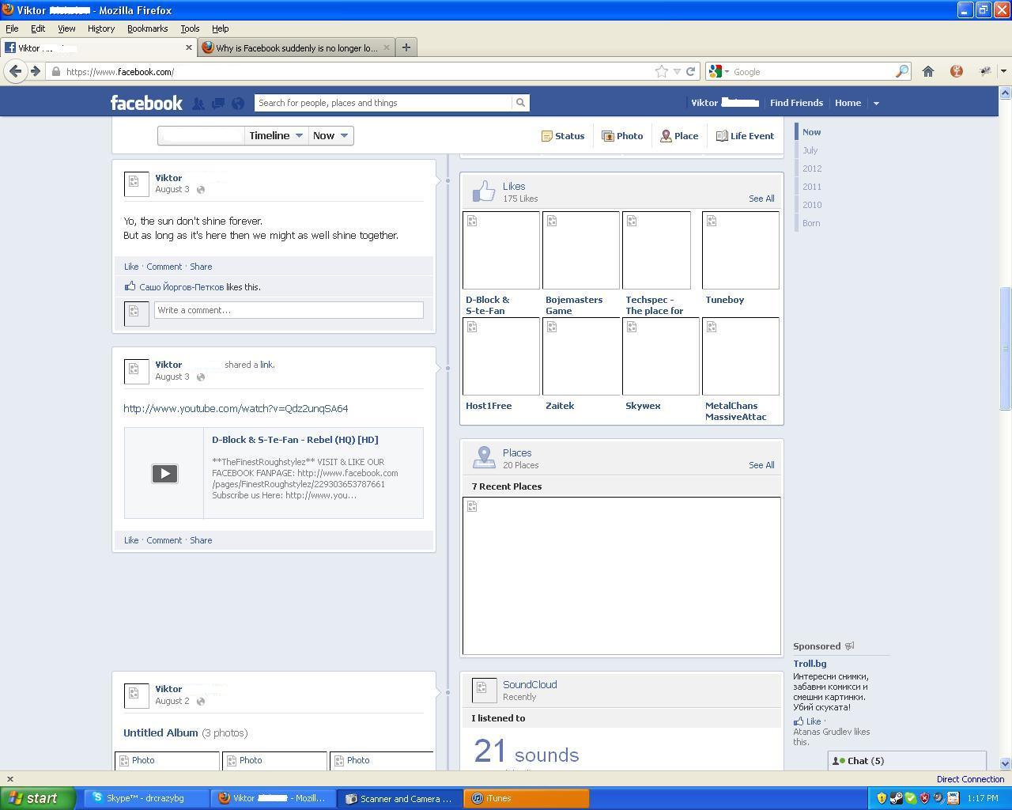This screenshot has height=810, width=1012.
Task: Click Facebook search for people field
Action: pyautogui.click(x=384, y=103)
